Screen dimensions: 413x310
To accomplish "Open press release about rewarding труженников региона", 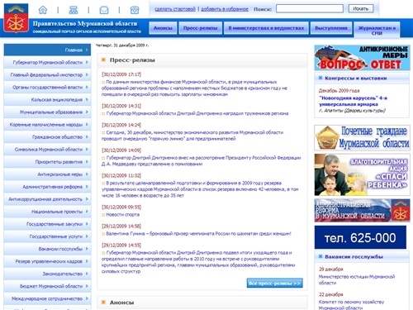I will pos(197,113).
